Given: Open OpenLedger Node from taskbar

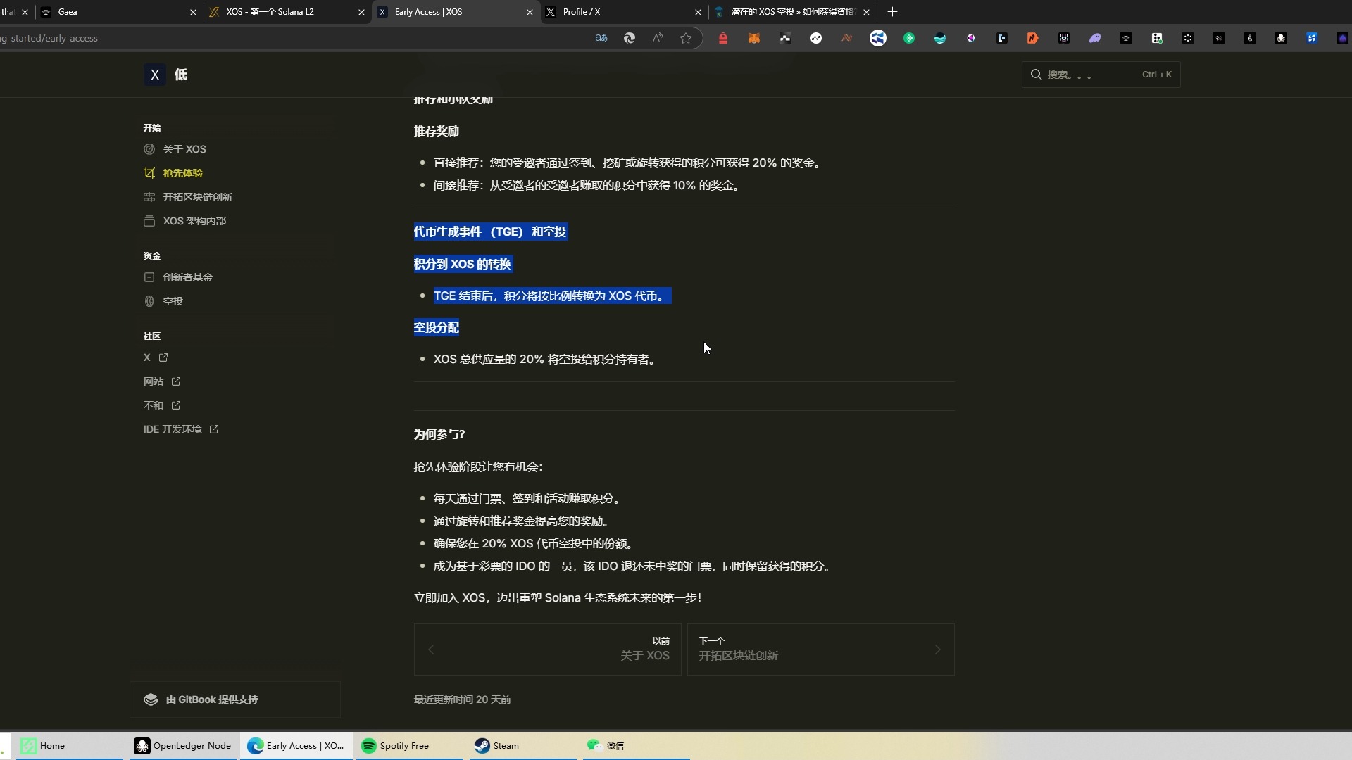Looking at the screenshot, I should (182, 746).
